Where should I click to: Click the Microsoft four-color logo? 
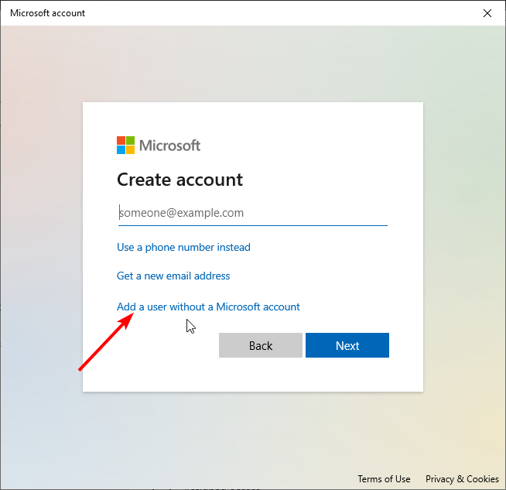point(126,146)
